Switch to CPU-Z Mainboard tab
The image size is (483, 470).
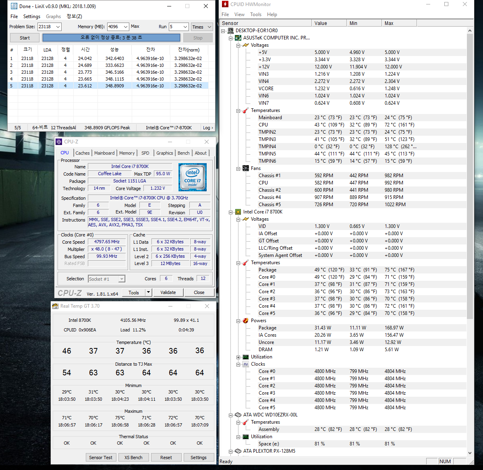[104, 153]
